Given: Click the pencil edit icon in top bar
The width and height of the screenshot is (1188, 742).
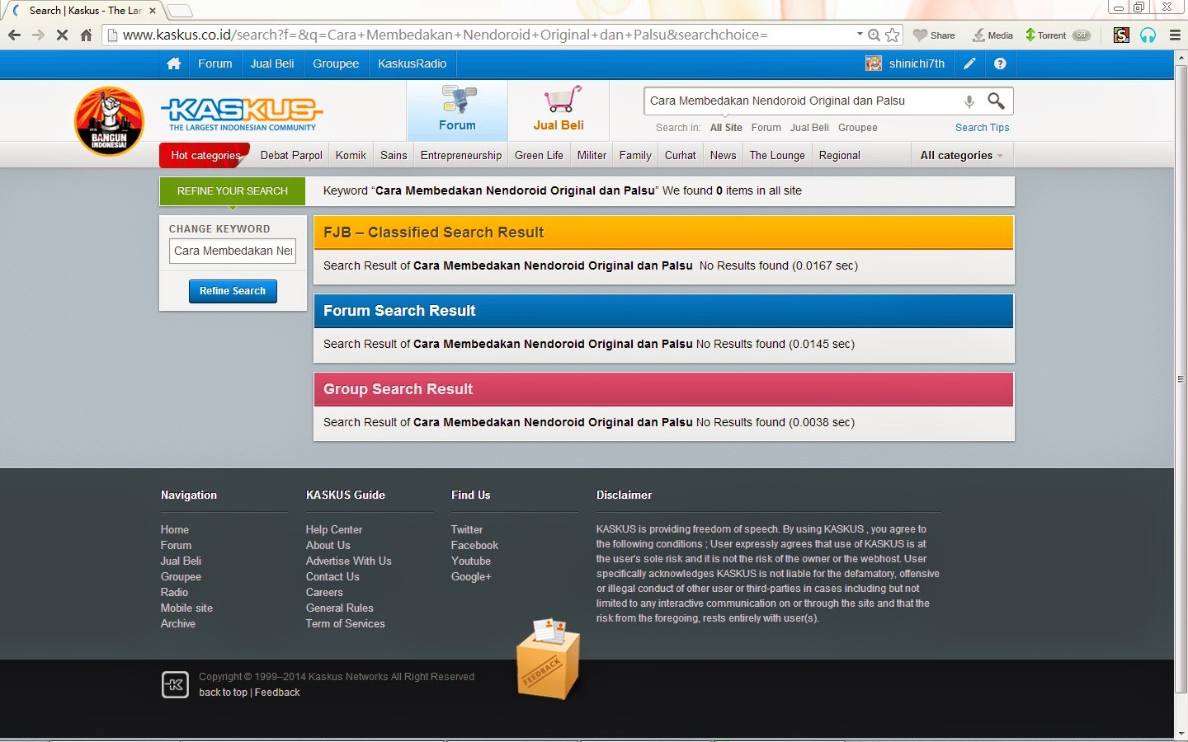Looking at the screenshot, I should (x=970, y=63).
